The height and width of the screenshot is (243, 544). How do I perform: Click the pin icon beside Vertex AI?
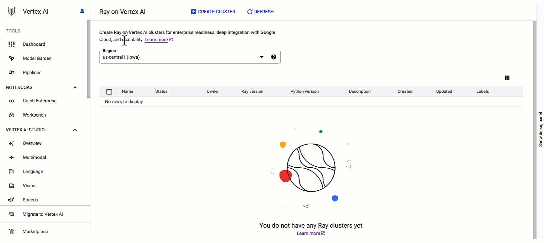tap(82, 12)
